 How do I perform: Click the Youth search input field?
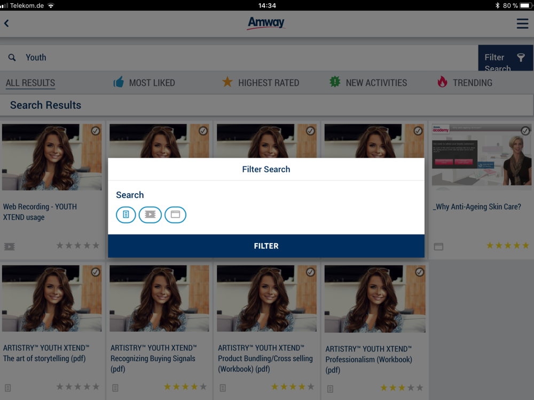[239, 58]
